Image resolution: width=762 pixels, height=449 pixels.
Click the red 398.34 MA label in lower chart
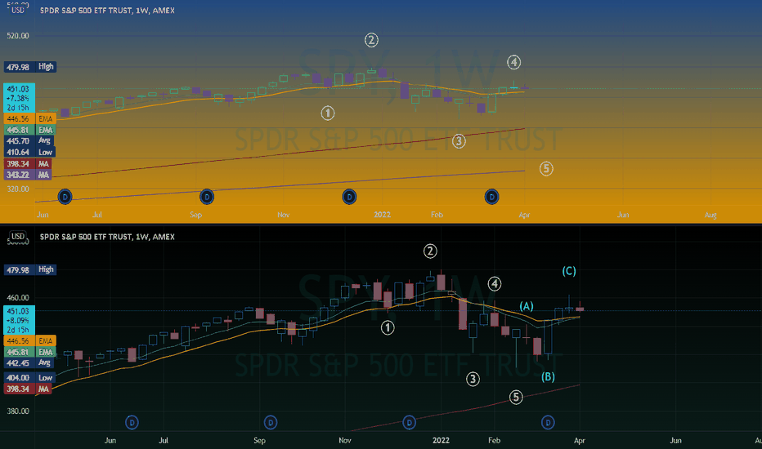tap(28, 389)
